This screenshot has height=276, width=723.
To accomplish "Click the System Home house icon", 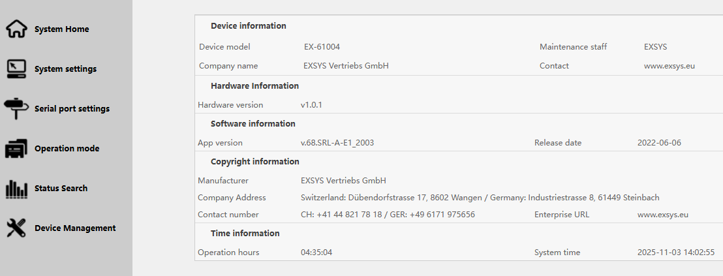I will [16, 29].
